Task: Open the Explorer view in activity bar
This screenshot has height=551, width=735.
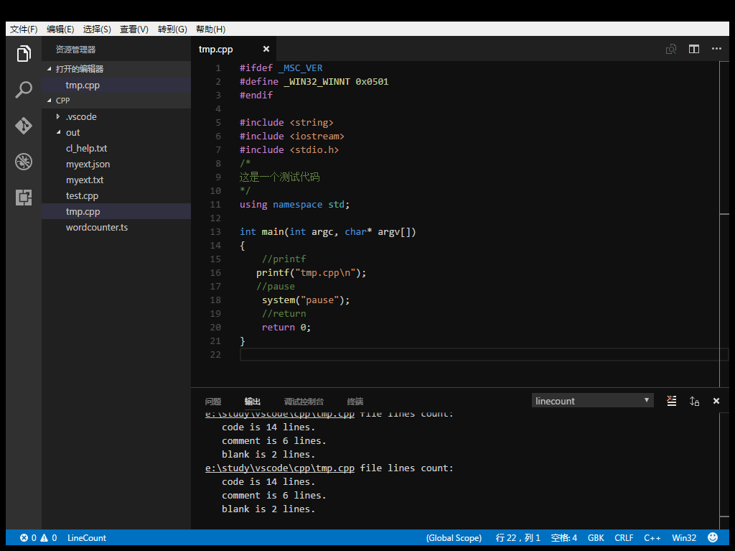Action: (x=24, y=53)
